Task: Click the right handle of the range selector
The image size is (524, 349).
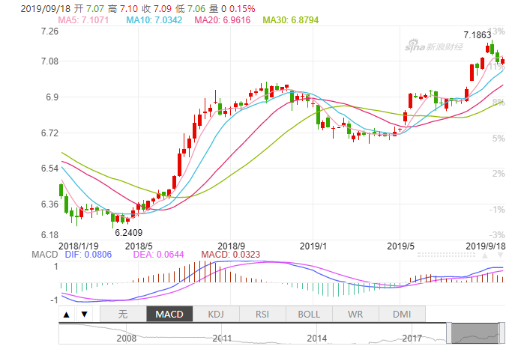Action: click(x=502, y=331)
